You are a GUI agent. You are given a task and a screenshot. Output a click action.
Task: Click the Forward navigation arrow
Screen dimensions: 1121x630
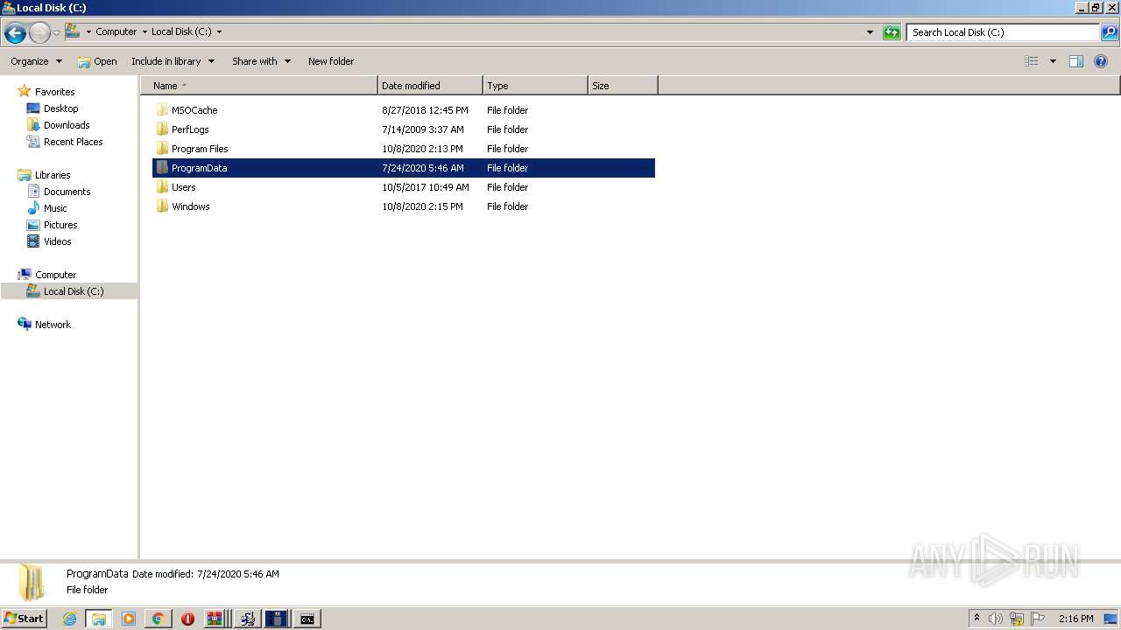coord(39,32)
